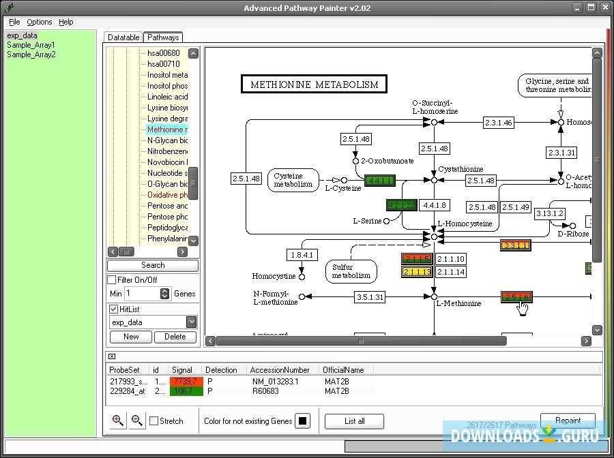
Task: Click the Min genes input field
Action: tap(142, 293)
